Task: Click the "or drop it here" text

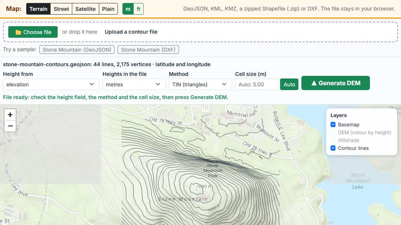Action: coord(79,32)
